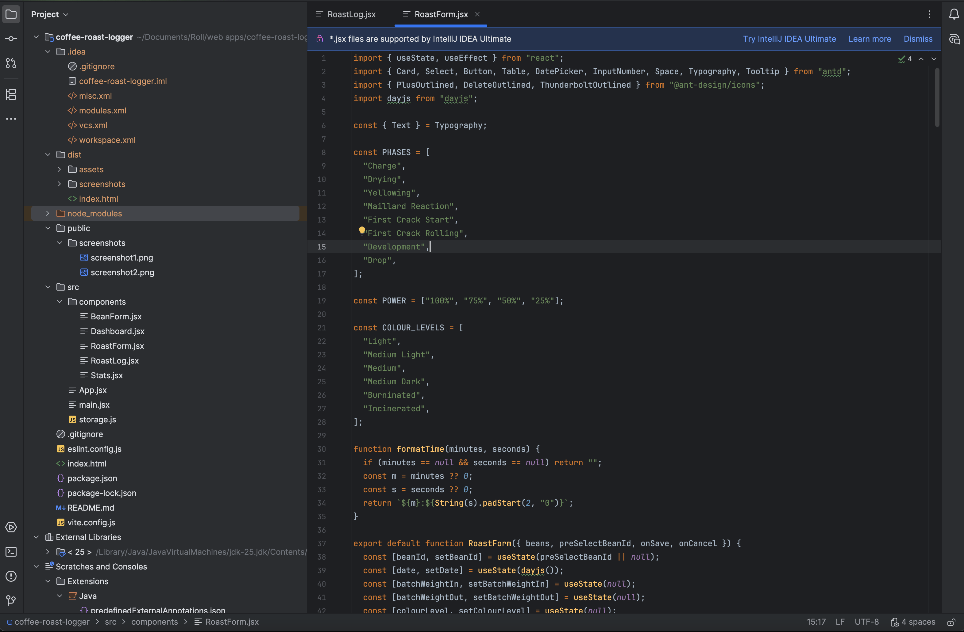Image resolution: width=964 pixels, height=632 pixels.
Task: Open the Services tool window
Action: click(11, 527)
